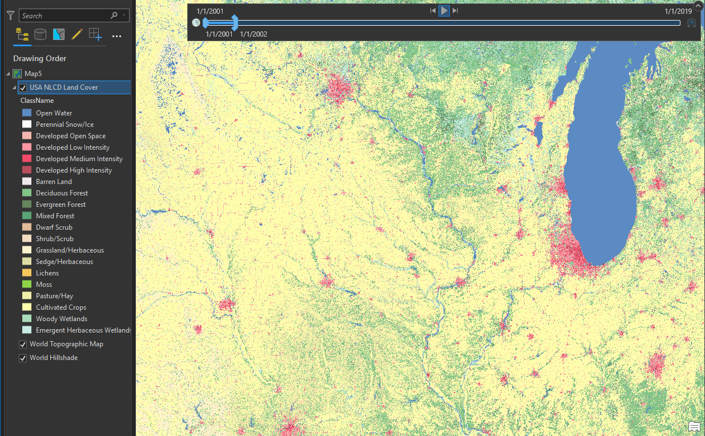Click the Developed Open Space swatch
This screenshot has height=436, width=705.
tap(26, 136)
